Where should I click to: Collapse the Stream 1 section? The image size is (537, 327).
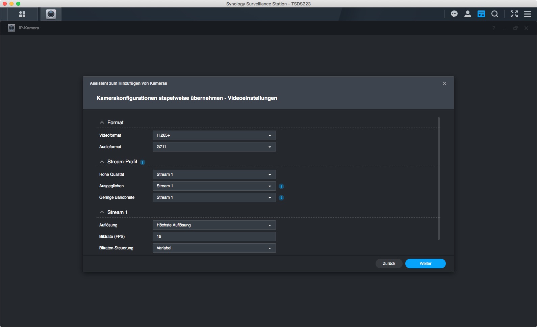click(x=102, y=212)
